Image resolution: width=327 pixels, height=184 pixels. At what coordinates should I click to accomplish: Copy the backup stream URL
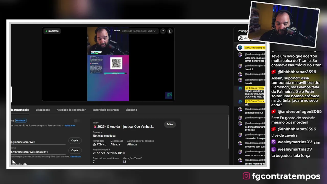click(x=75, y=151)
